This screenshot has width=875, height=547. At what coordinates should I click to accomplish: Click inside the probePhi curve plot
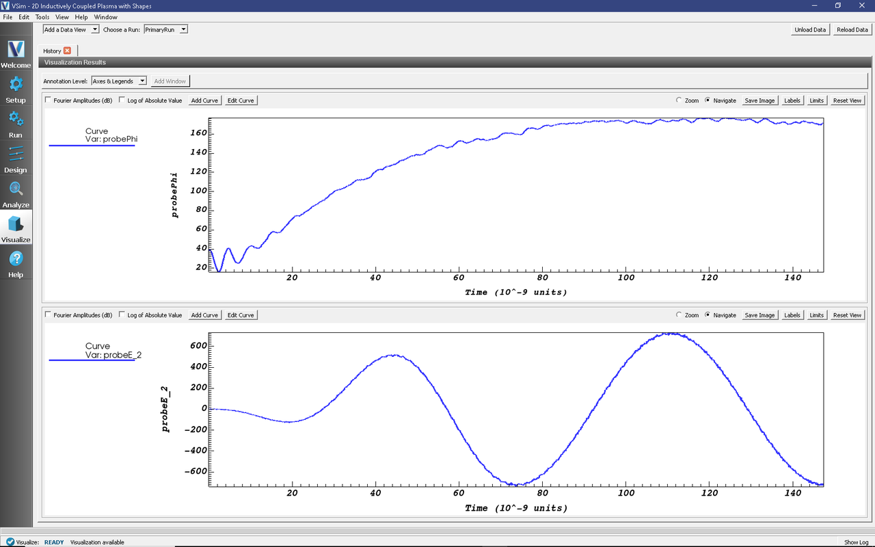[x=516, y=195]
